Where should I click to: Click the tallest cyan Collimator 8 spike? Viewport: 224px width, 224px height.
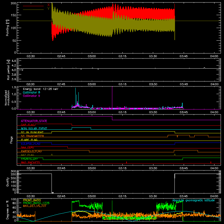[75, 97]
